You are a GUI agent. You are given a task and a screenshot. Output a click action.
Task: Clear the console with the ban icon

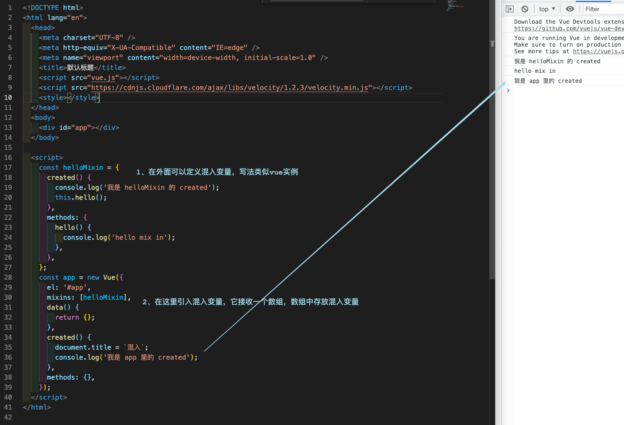(x=525, y=9)
